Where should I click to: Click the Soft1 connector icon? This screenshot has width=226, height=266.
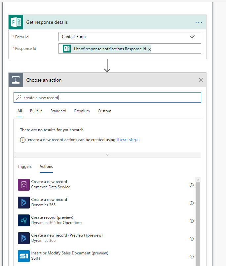click(x=24, y=256)
